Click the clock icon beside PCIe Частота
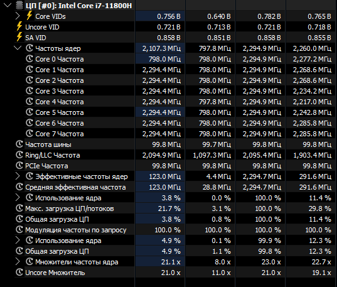This screenshot has width=337, height=287. tap(19, 165)
